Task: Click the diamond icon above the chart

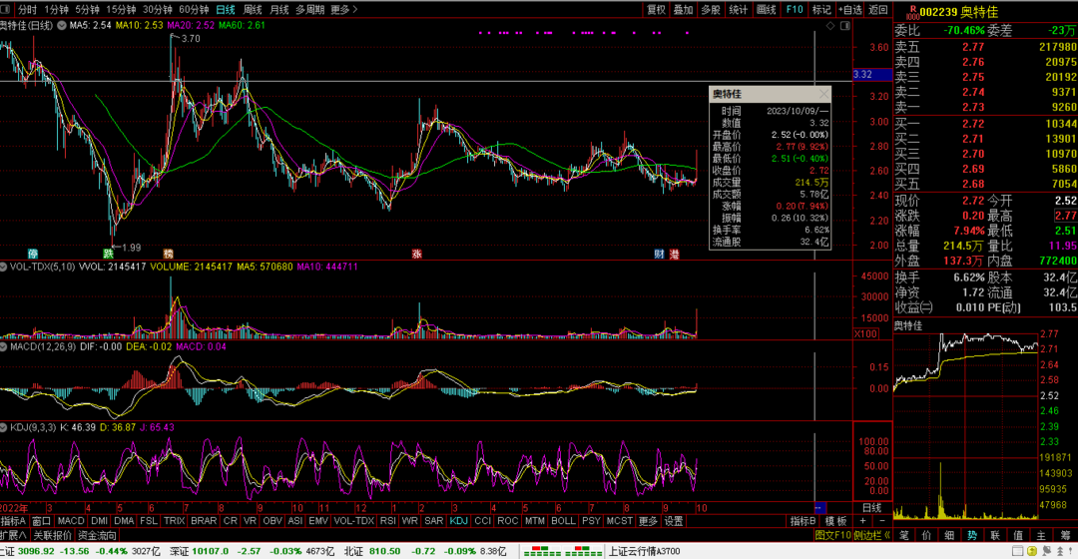Action: pyautogui.click(x=830, y=25)
